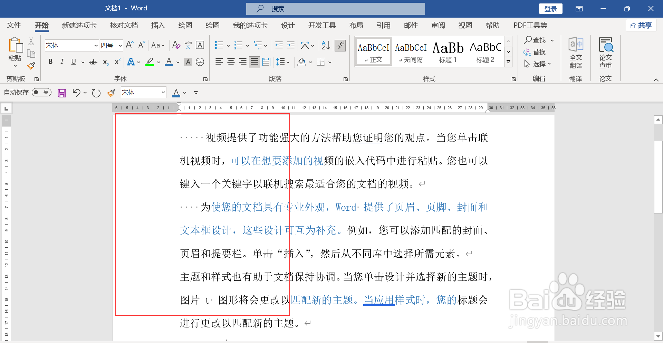Apply the text highlight color
Viewport: 663px width, 343px height.
pos(150,62)
